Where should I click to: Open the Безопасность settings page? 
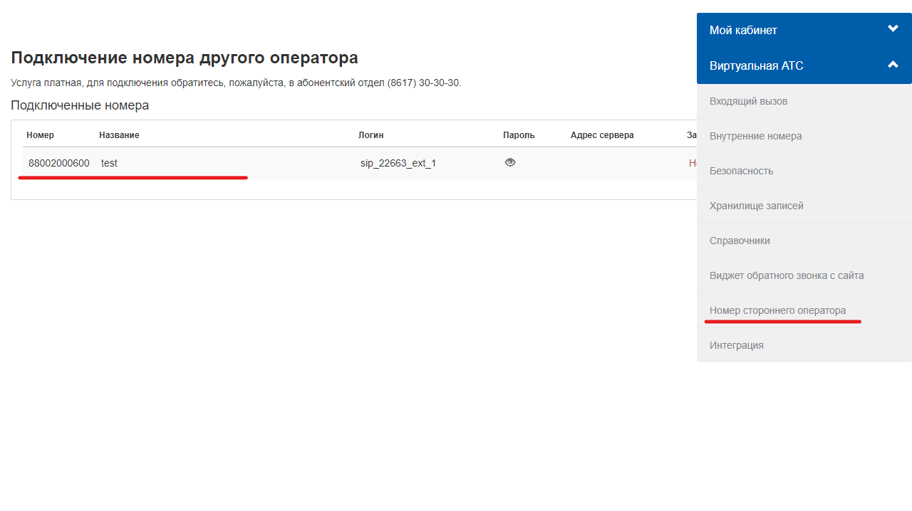coord(741,171)
